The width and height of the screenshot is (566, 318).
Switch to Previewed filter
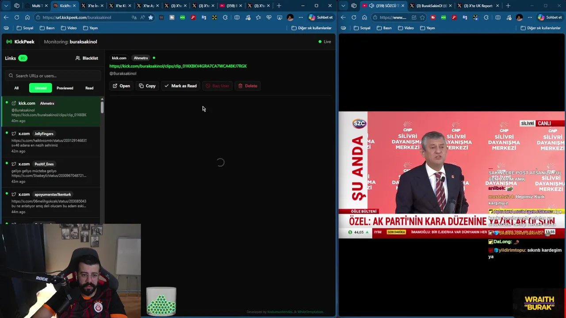click(x=65, y=88)
